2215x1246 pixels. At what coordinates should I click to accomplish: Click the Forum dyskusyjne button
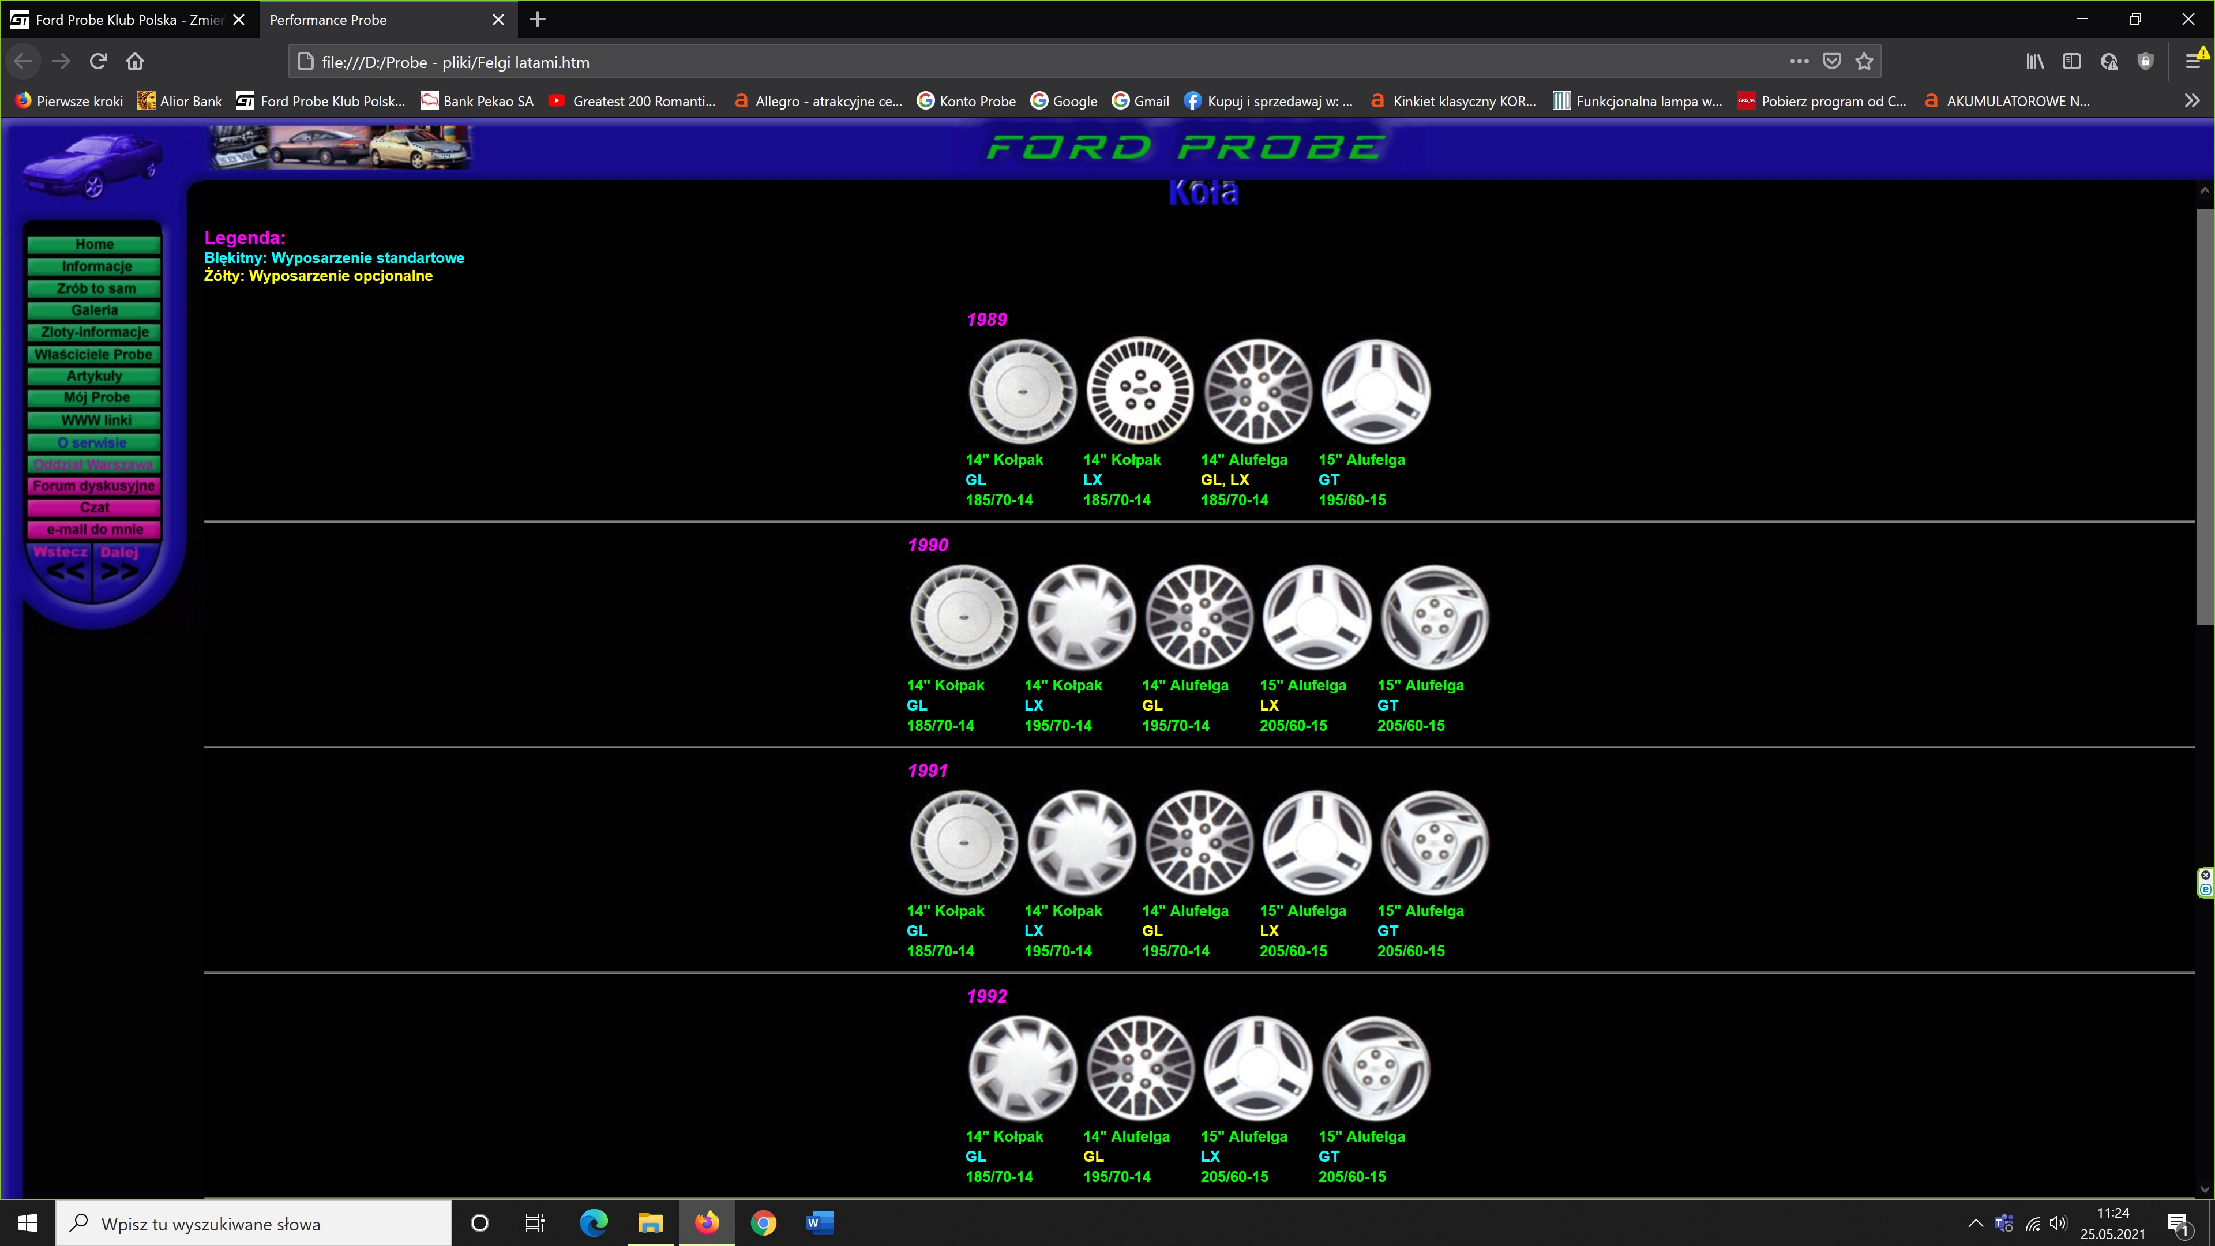[x=95, y=486]
